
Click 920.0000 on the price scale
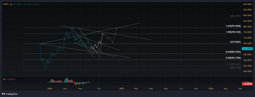click(248, 10)
